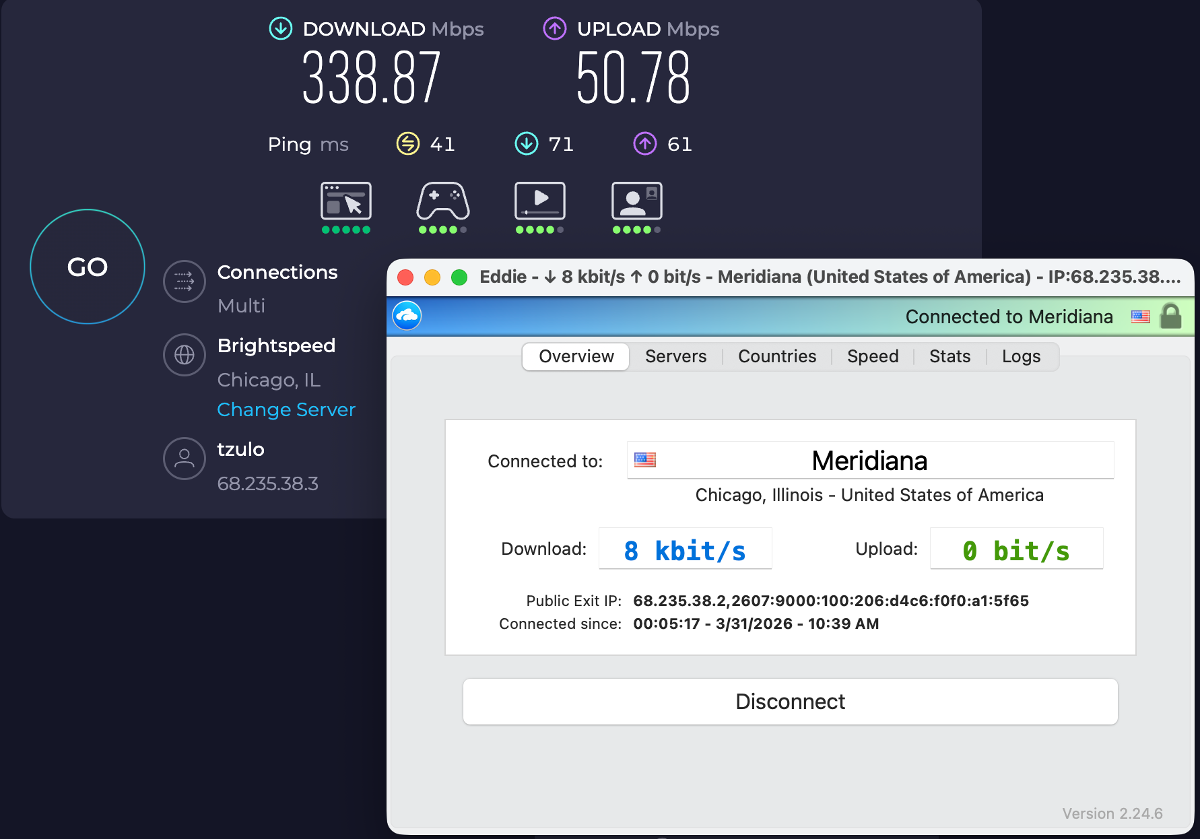The height and width of the screenshot is (839, 1200).
Task: Open the Logs tab in Eddie
Action: [x=1021, y=356]
